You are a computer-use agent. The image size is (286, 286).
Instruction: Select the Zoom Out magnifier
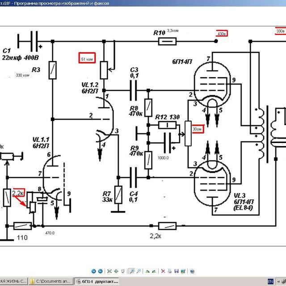[139, 271]
